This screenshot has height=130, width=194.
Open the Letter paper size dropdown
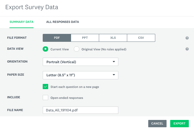tap(81, 75)
